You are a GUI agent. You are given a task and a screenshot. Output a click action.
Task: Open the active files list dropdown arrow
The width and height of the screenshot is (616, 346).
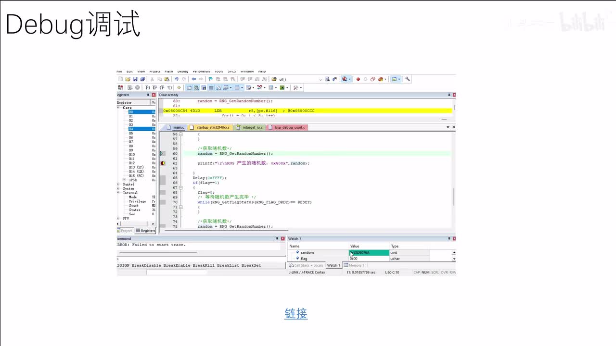pos(448,127)
